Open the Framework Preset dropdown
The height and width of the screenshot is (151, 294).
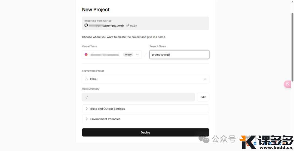pyautogui.click(x=145, y=79)
